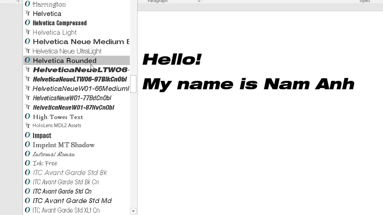Click the font list scroll-down arrow
The image size is (383, 215).
coord(133,211)
